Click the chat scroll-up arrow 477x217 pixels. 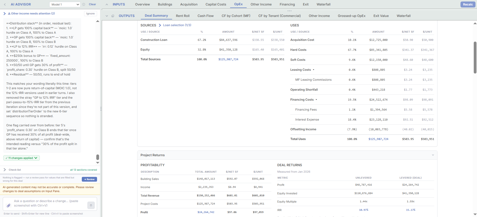pos(98,21)
